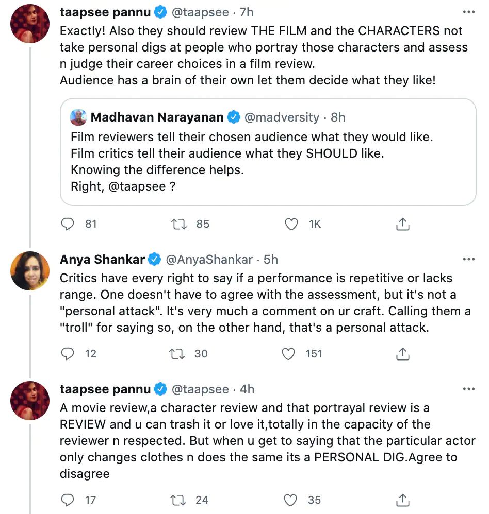Open more options on taapsee's 7h tweet

coord(469,12)
